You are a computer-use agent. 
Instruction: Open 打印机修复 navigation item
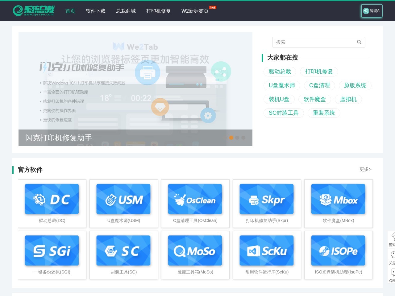[x=159, y=11]
